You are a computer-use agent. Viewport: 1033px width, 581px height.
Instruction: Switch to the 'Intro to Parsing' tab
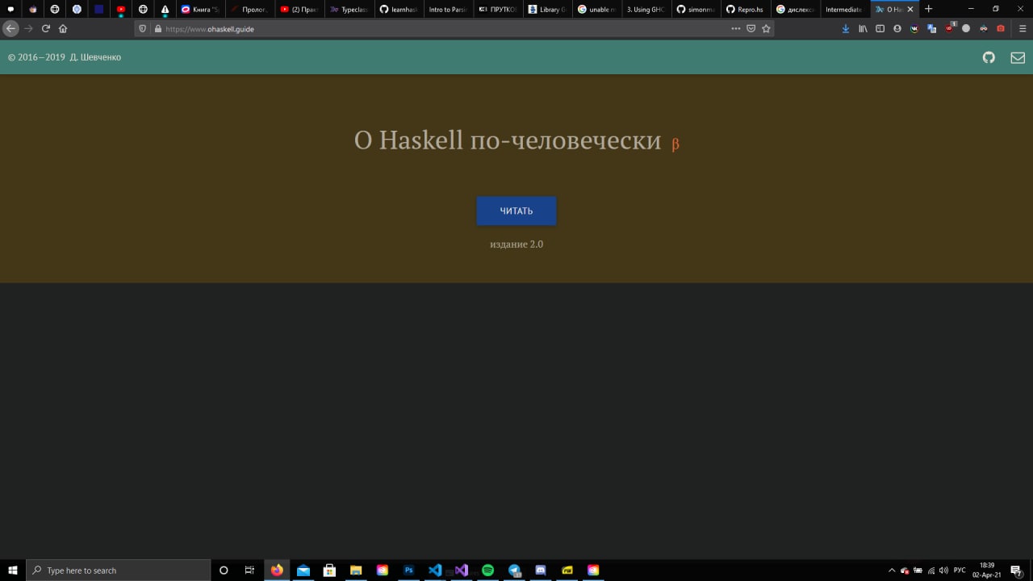coord(447,9)
